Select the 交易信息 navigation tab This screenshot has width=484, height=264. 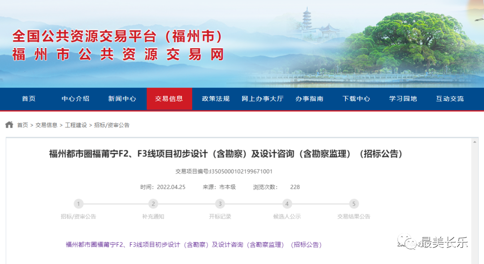pos(169,99)
